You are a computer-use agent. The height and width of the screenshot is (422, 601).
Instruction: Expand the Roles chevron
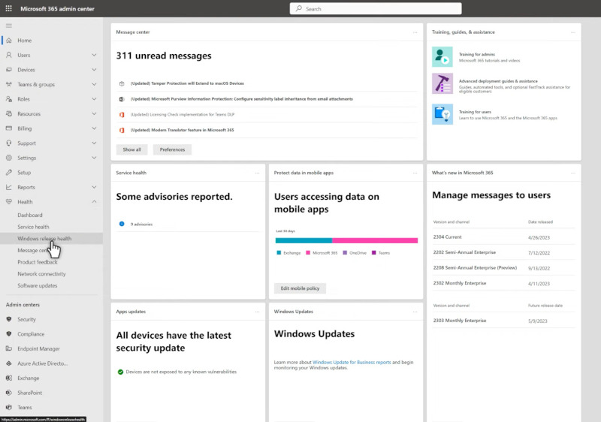point(94,99)
